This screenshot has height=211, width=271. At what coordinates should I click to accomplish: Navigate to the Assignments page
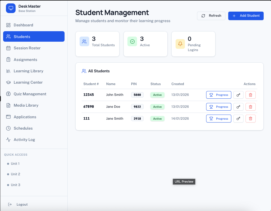(x=25, y=60)
